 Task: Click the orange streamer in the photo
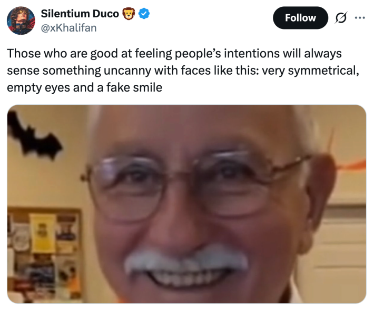point(352,165)
